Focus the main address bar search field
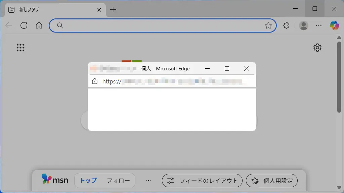 161,25
